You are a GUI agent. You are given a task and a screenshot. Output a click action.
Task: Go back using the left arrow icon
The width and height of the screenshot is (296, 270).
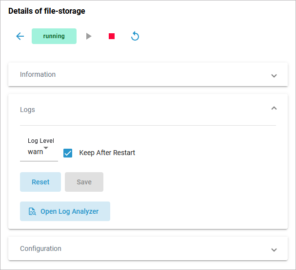pos(20,36)
